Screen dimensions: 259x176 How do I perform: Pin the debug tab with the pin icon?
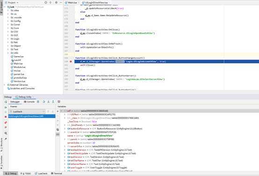[6, 139]
